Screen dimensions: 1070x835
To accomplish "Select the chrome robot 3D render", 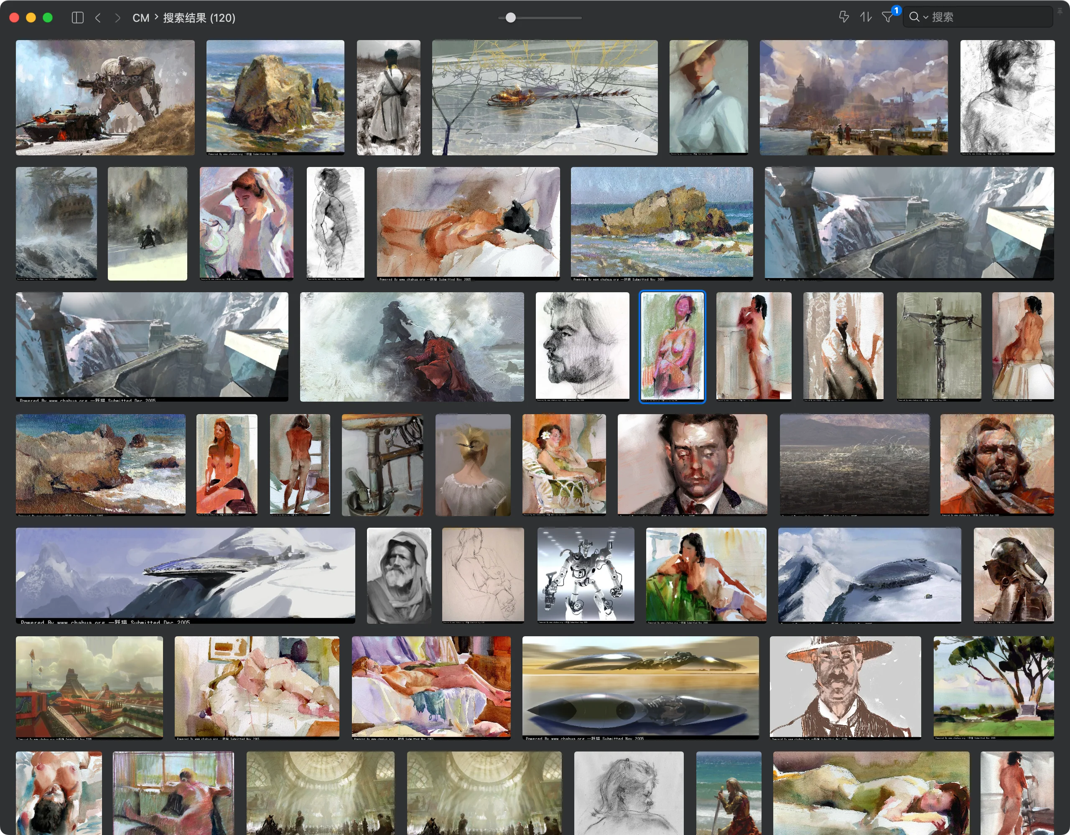I will 586,575.
